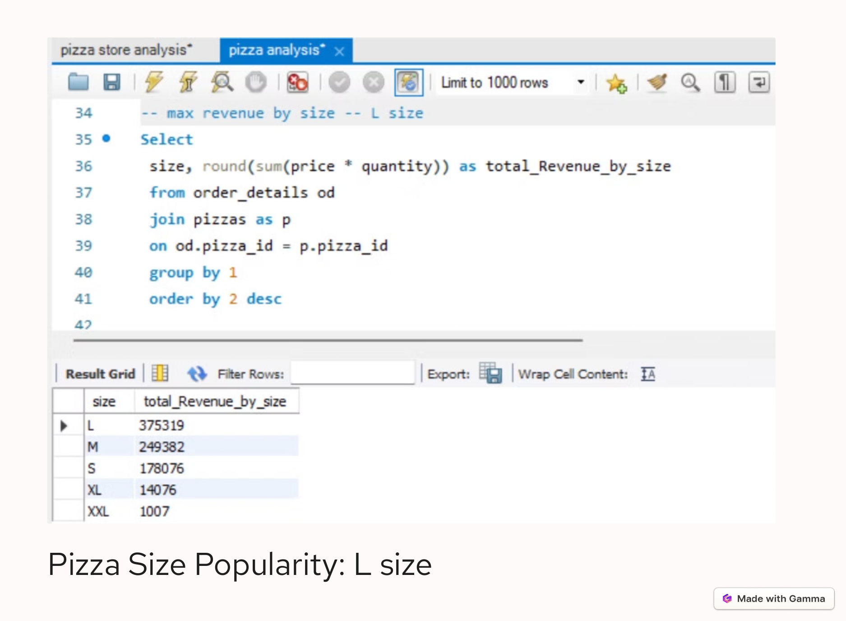Toggle result grid form view icon

[x=160, y=374]
